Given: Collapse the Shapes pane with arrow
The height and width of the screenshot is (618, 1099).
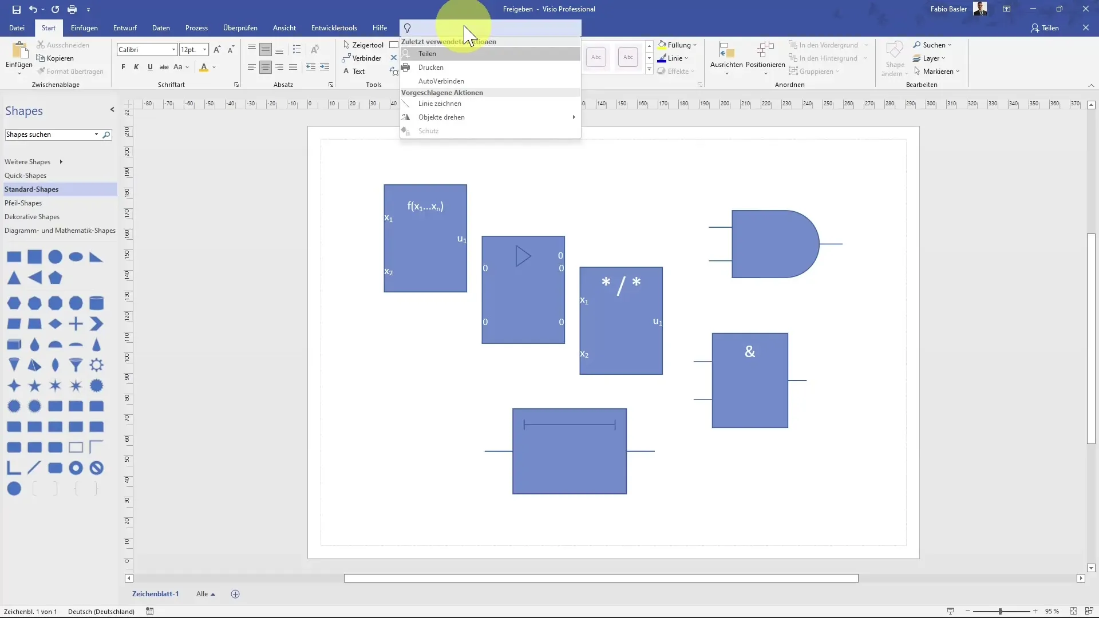Looking at the screenshot, I should pos(112,109).
